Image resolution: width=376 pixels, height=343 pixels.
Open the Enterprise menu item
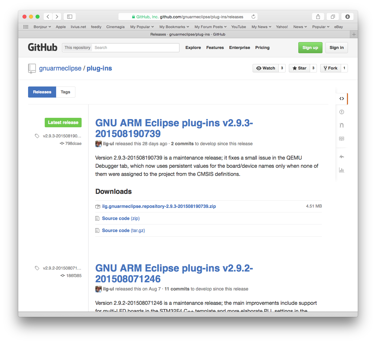240,47
